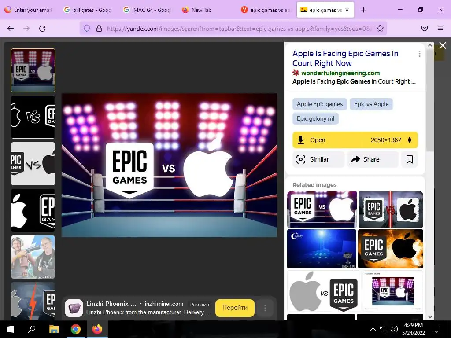
Task: Open related image with red VS and black Apple
Action: point(391,209)
